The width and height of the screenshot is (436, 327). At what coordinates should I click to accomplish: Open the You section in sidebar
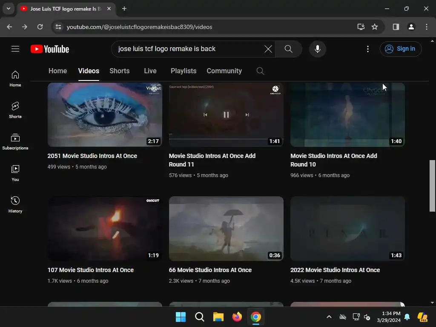[x=15, y=173]
